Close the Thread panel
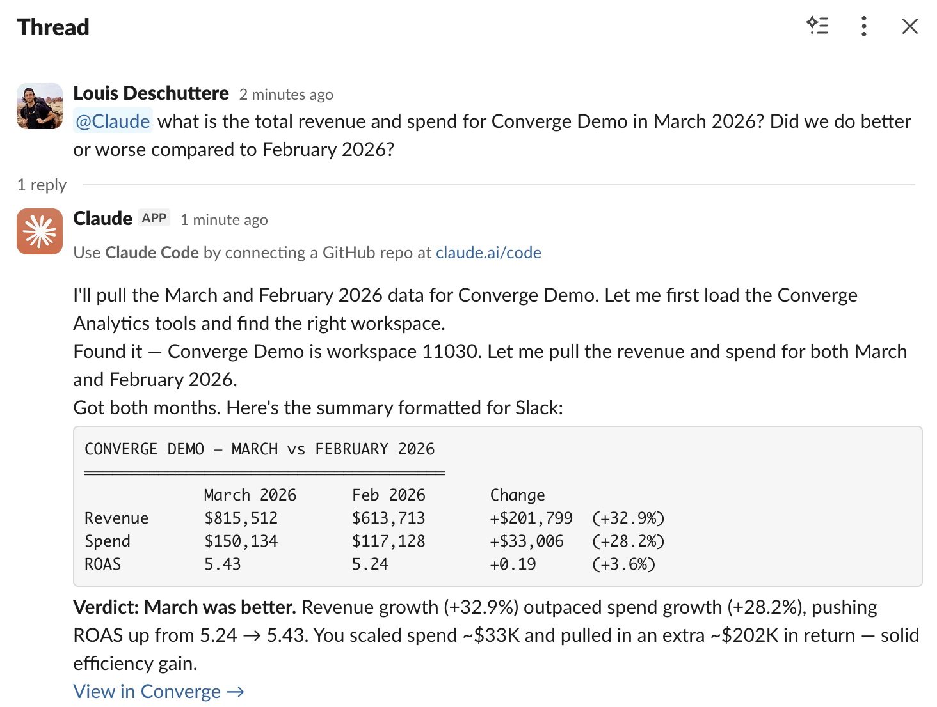Viewport: 937px width, 707px height. [x=910, y=26]
